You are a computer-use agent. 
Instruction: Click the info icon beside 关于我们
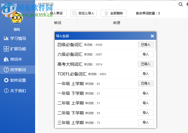tap(6, 91)
